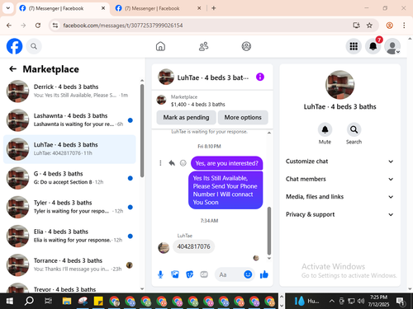Click More options button
Screen dimensions: 413x309
[x=243, y=118]
